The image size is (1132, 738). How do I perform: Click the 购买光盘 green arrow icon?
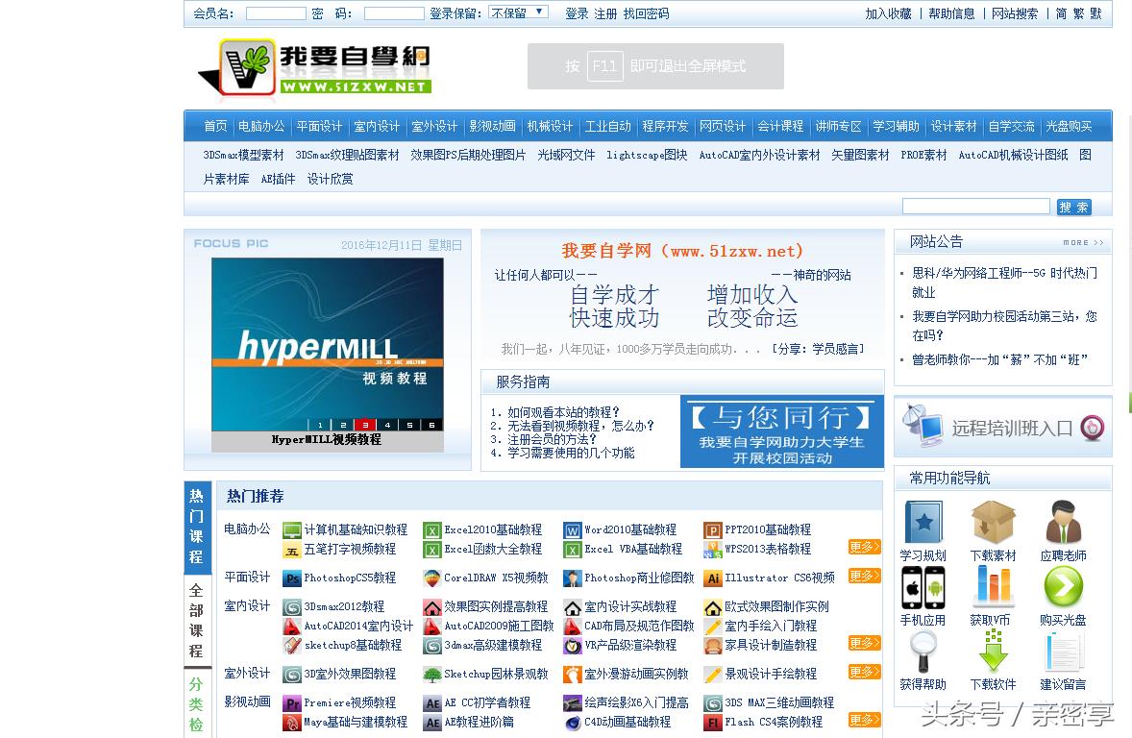pyautogui.click(x=1063, y=586)
